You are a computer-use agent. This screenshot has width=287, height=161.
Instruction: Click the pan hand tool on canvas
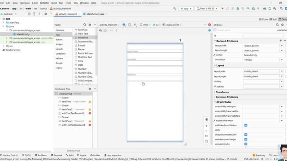coord(206,119)
